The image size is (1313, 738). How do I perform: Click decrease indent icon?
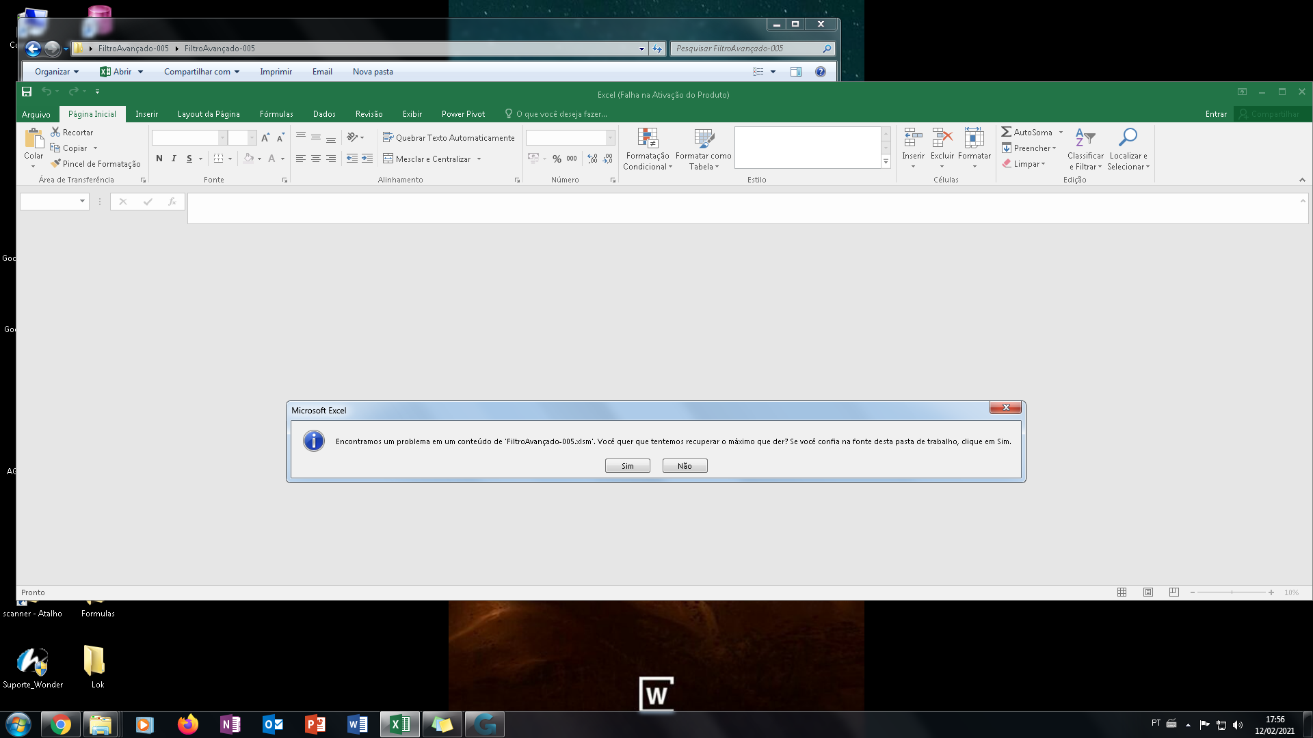[352, 159]
